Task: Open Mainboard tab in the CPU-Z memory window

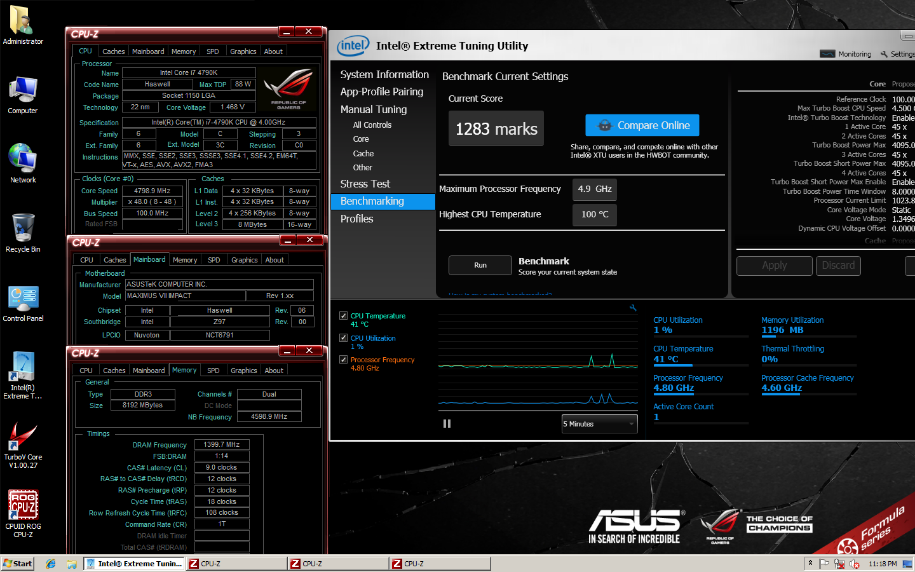Action: pos(149,371)
